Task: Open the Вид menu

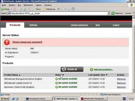Action: tap(19, 5)
